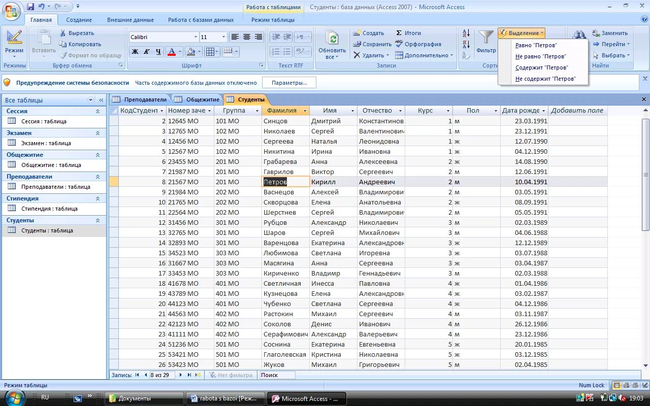
Task: Collapse the Выделение selection dropdown button
Action: (x=522, y=33)
